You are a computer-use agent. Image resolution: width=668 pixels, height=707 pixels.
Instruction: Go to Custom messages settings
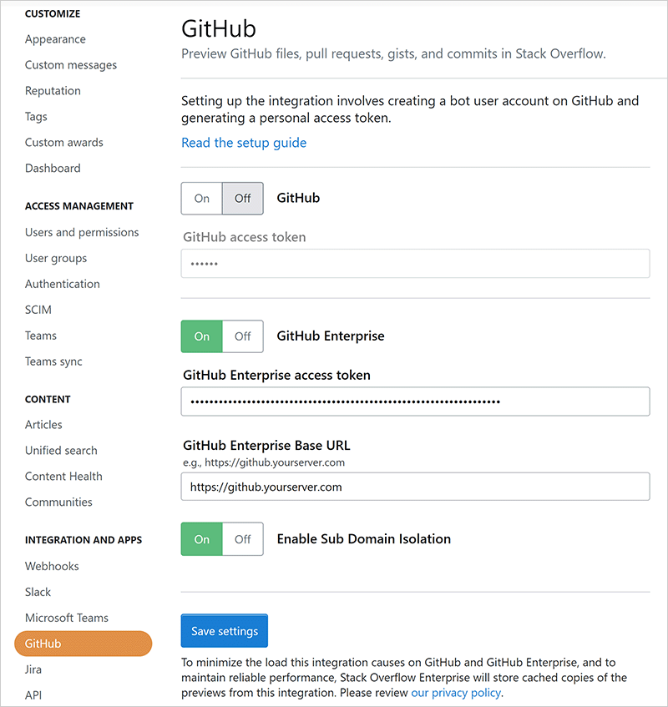point(71,65)
